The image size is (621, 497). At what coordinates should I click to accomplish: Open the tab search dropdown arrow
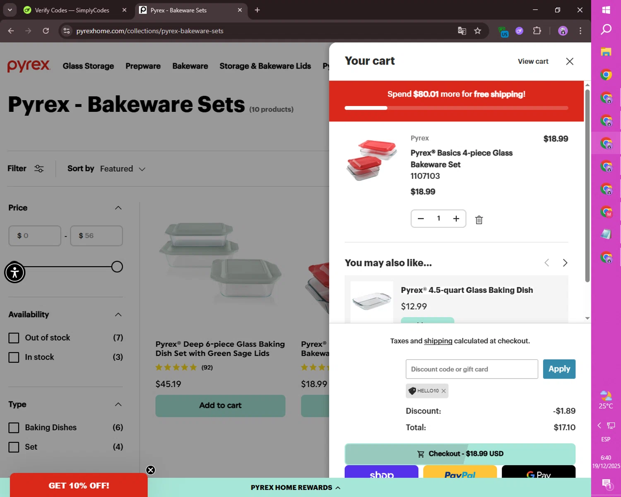[x=10, y=10]
